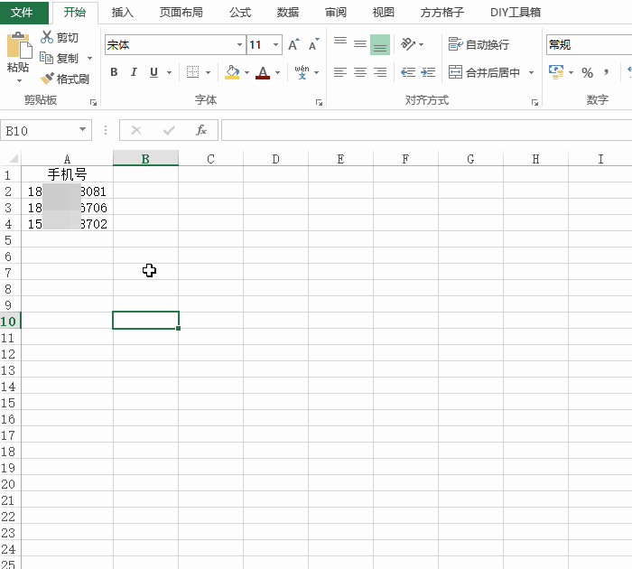
Task: Click the accounting number format icon
Action: coord(556,72)
